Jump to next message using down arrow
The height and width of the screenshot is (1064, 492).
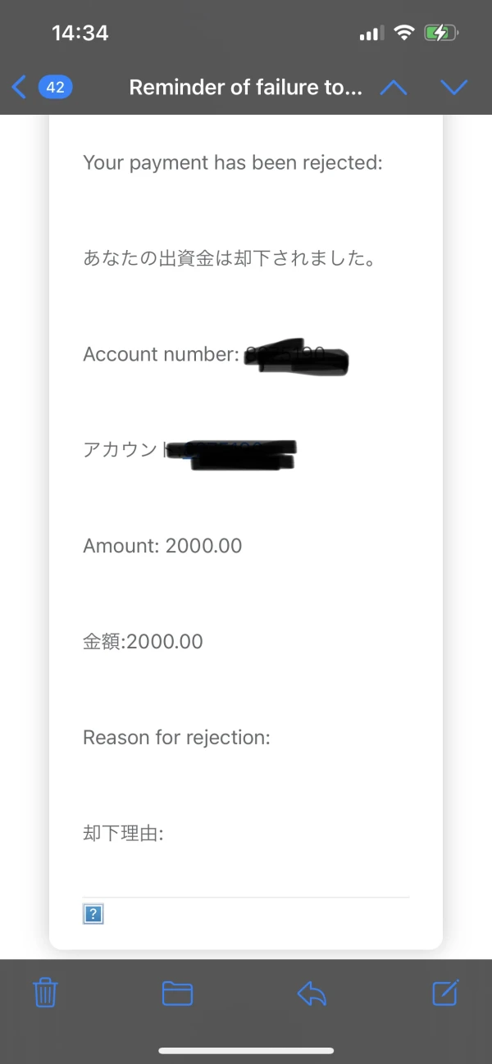pyautogui.click(x=453, y=88)
